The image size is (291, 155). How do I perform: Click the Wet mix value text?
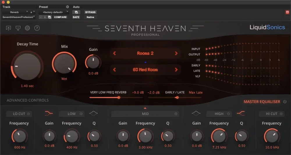pos(64,79)
